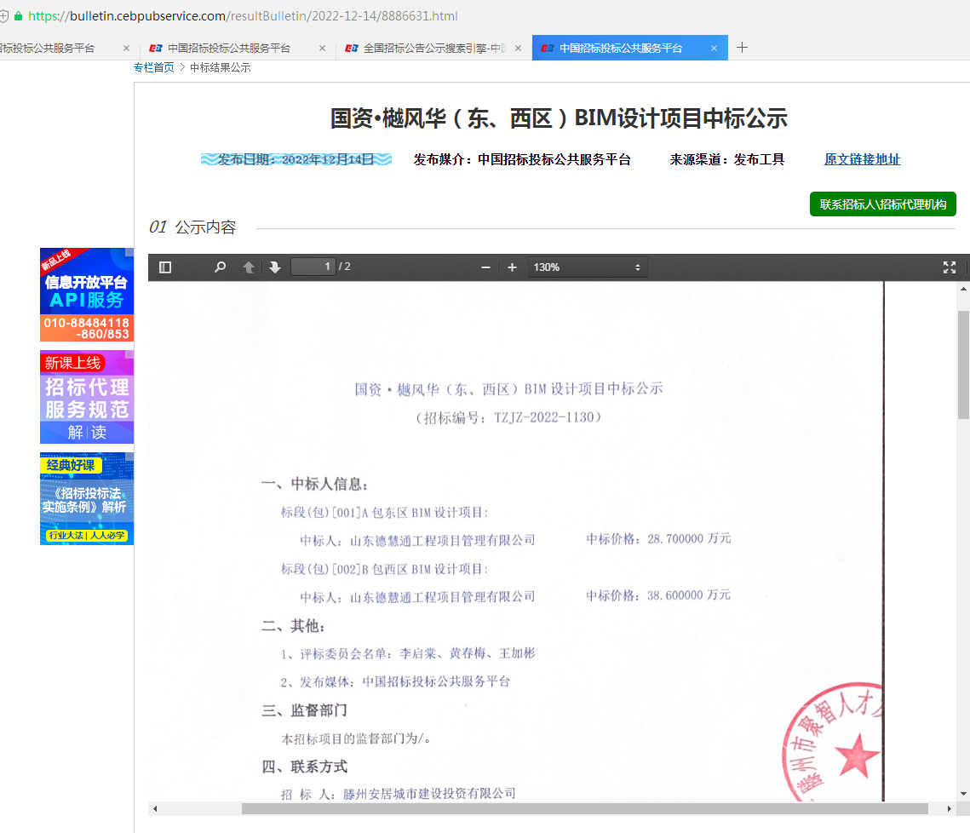Collapse the zoom selector stepper arrows

636,267
